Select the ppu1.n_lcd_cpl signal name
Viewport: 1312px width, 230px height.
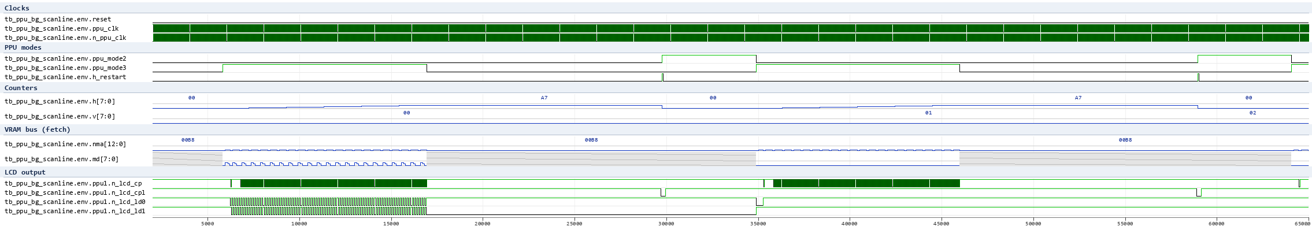(75, 192)
